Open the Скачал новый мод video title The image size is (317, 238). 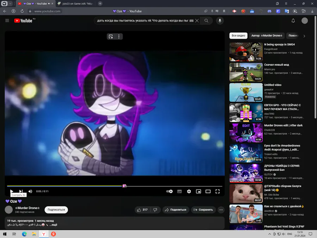pos(276,65)
